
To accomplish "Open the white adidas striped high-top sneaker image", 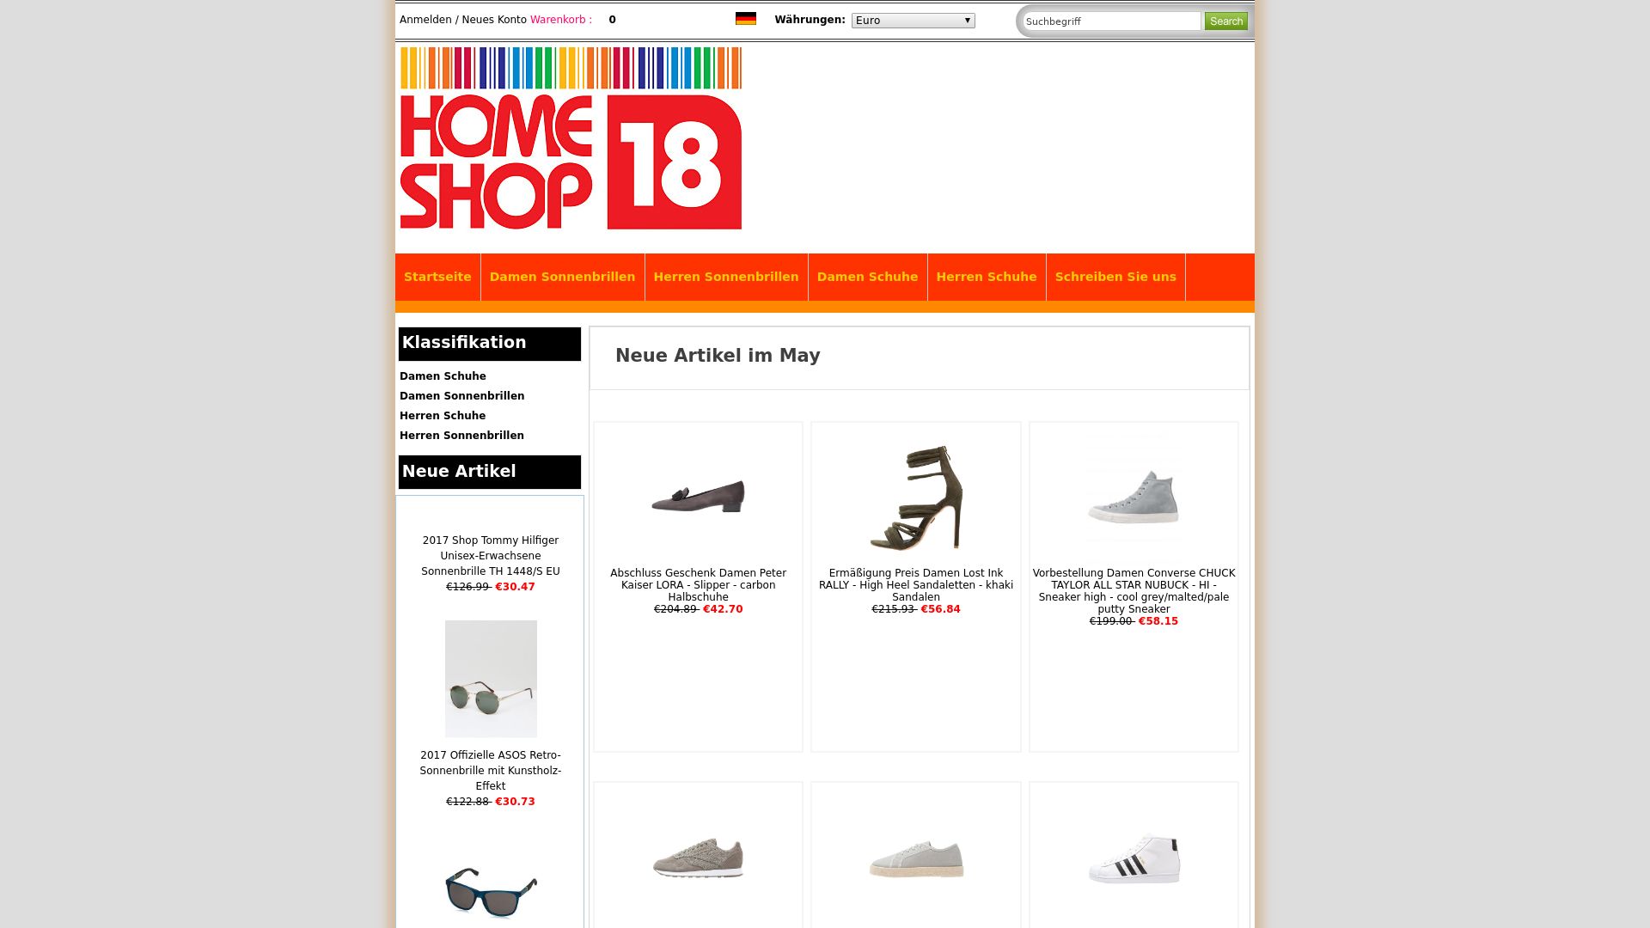I will [x=1134, y=858].
